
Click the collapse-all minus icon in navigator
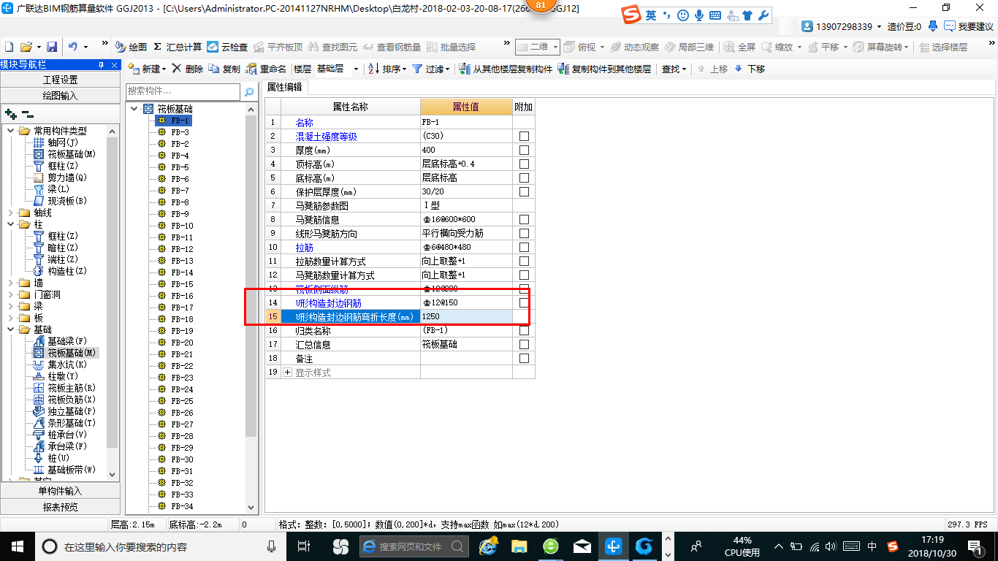[x=28, y=114]
